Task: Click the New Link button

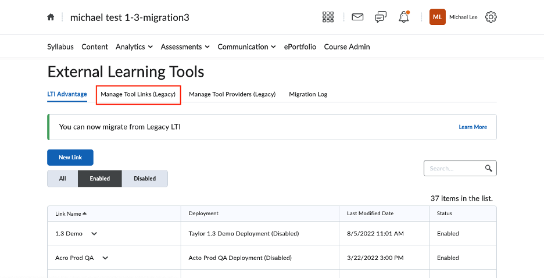Action: tap(70, 158)
